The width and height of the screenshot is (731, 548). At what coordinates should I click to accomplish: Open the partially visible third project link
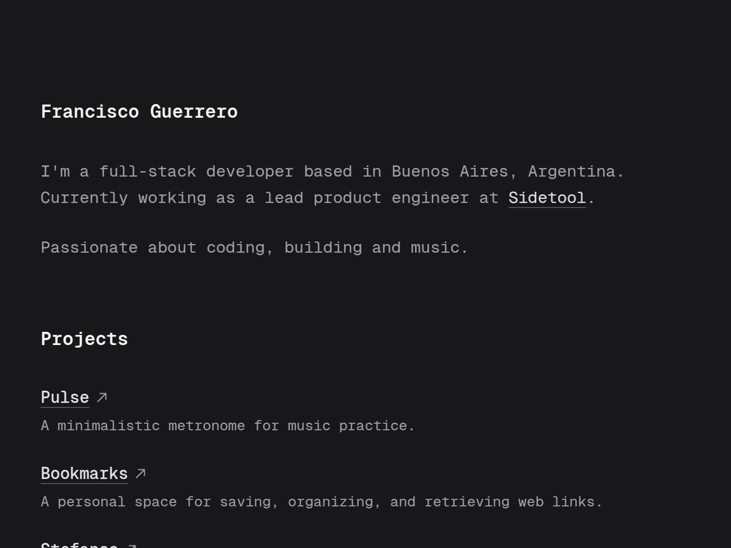click(79, 545)
